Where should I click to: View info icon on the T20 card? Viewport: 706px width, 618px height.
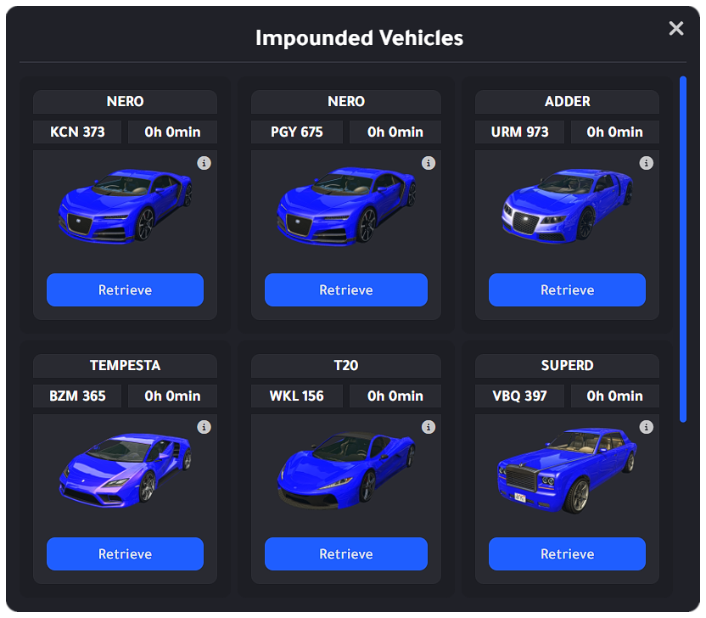[429, 427]
